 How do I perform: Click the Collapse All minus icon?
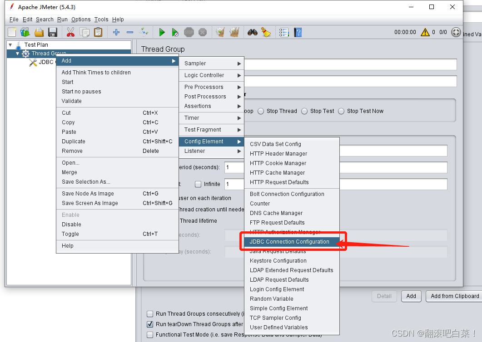click(130, 32)
